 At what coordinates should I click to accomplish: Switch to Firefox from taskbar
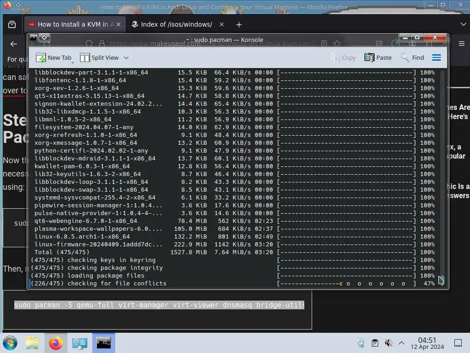click(56, 343)
